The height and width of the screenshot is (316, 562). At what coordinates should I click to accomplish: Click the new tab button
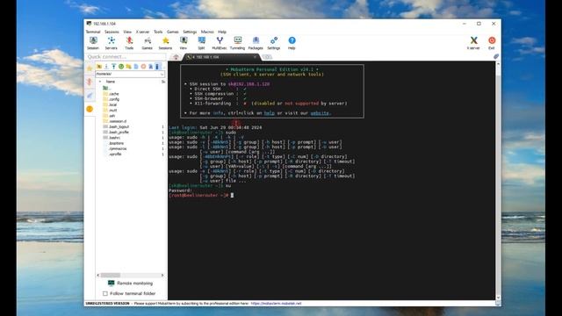(x=267, y=57)
